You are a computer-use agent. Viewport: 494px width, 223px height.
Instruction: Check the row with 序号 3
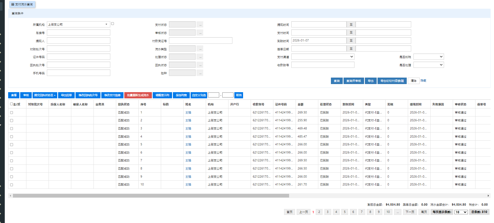[12, 129]
